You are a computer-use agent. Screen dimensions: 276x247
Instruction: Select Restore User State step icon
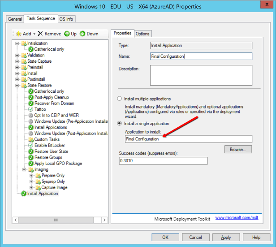tap(30, 152)
